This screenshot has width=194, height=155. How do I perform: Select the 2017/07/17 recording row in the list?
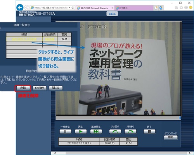tap(39, 39)
